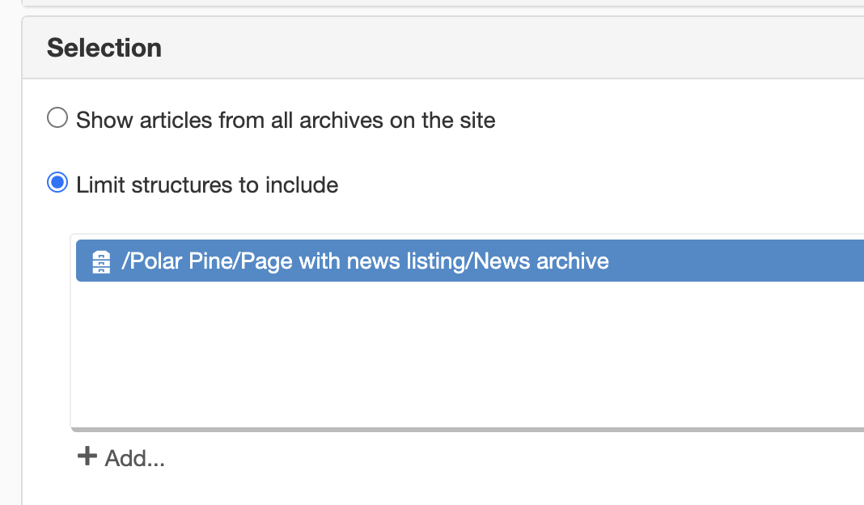The height and width of the screenshot is (505, 864).
Task: Click the archive cabinet icon in the selected row
Action: click(x=101, y=261)
